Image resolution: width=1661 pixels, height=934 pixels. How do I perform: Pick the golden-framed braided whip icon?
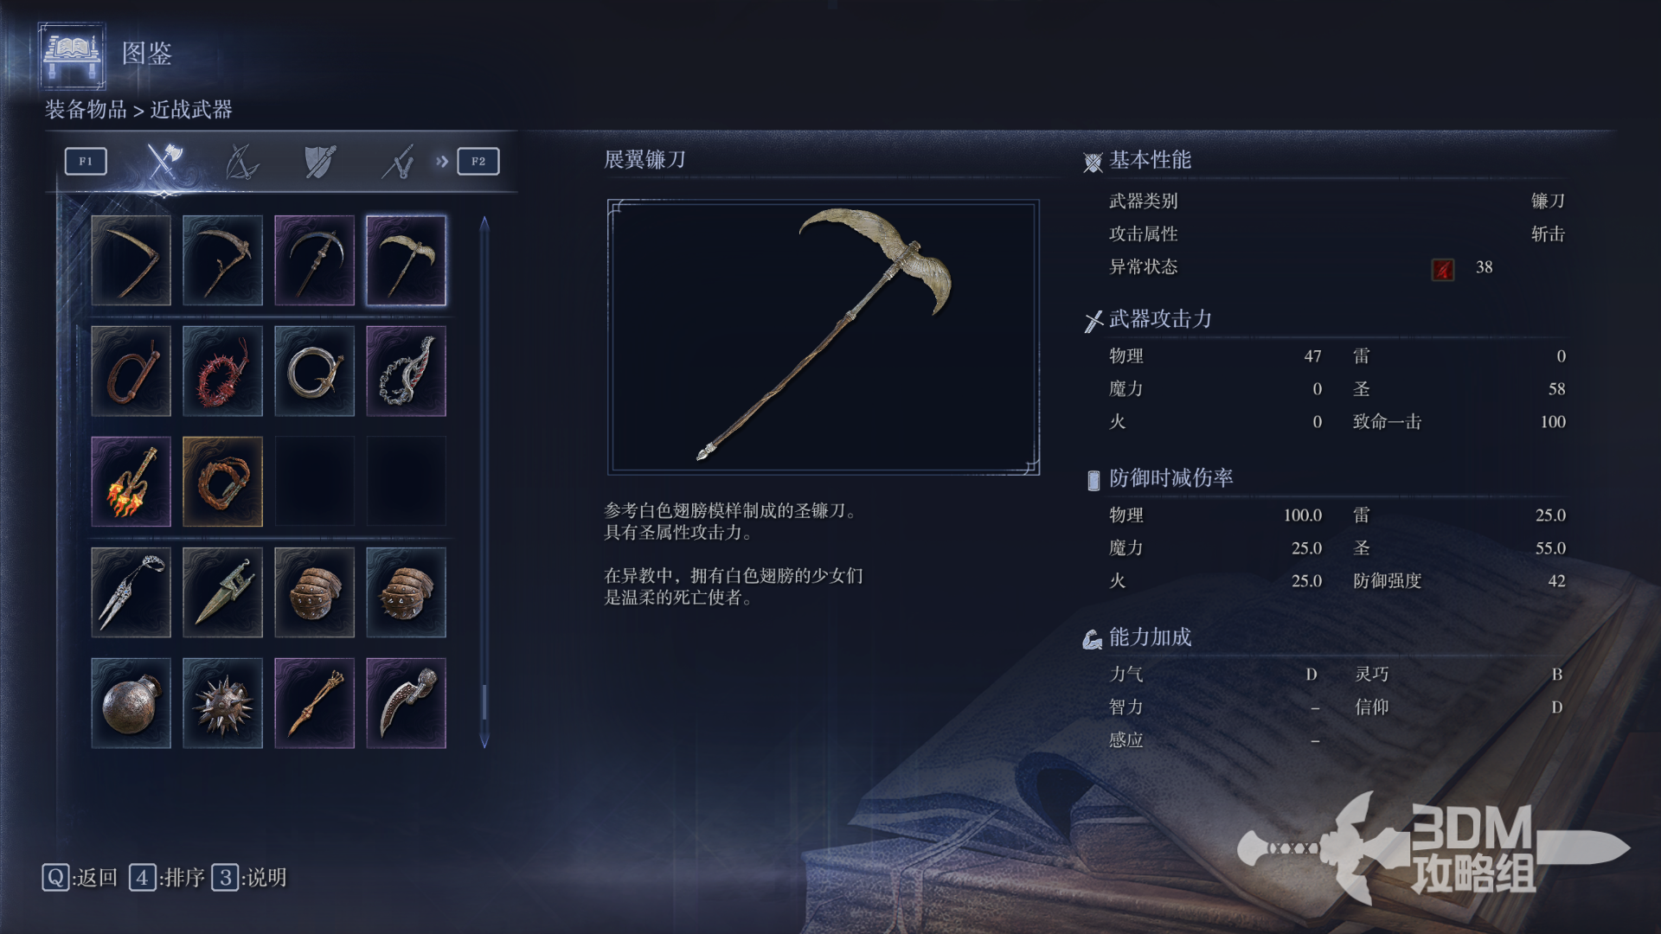pyautogui.click(x=222, y=482)
